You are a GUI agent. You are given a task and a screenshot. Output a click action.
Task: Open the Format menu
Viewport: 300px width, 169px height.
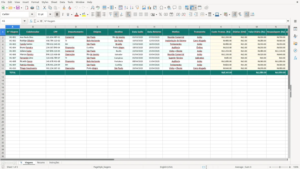[35, 2]
